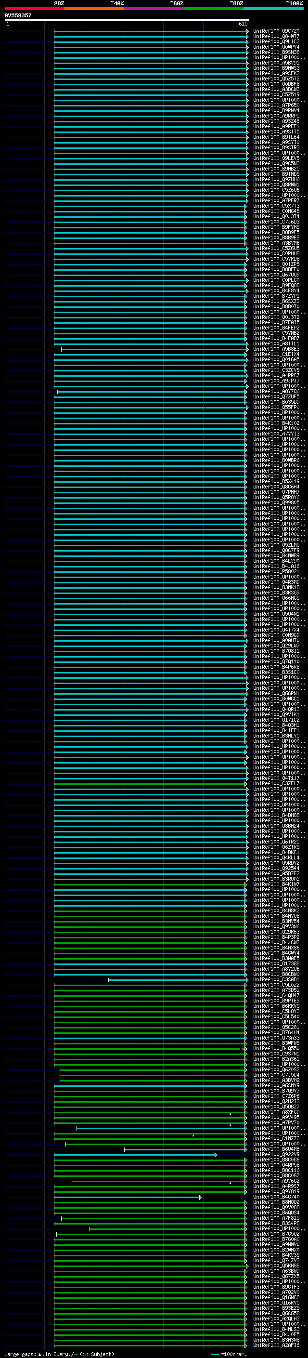Image resolution: width=308 pixels, height=1358 pixels.
Task: Select hit label UniRef100_B4M8K2
Action: pyautogui.click(x=276, y=911)
